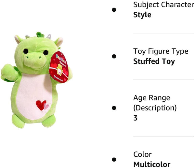Viewport: 195px width, 168px height.
Task: Click the bullet beside Age Range
Action: (x=114, y=108)
